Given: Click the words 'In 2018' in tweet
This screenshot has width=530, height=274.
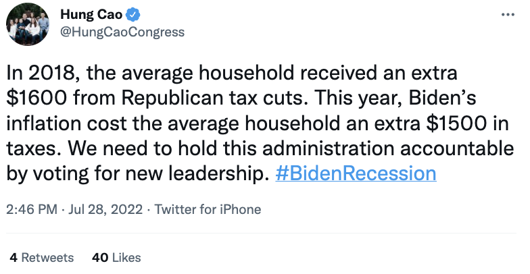Looking at the screenshot, I should 43,73.
